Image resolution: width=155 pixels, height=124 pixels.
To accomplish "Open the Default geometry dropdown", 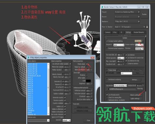I will coord(121,58).
